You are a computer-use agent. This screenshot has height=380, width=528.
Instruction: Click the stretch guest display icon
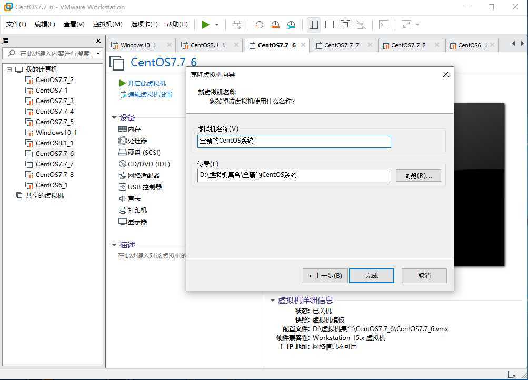pyautogui.click(x=406, y=25)
